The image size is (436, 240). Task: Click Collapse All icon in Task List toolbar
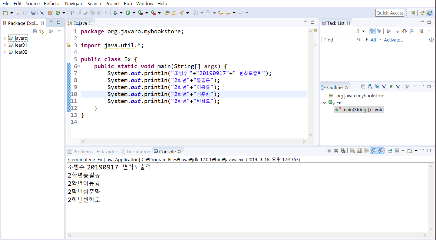[412, 31]
